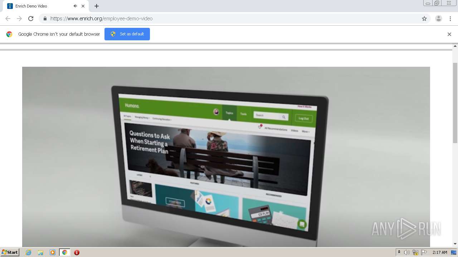Click the Chrome logo in notification bar

pos(9,34)
